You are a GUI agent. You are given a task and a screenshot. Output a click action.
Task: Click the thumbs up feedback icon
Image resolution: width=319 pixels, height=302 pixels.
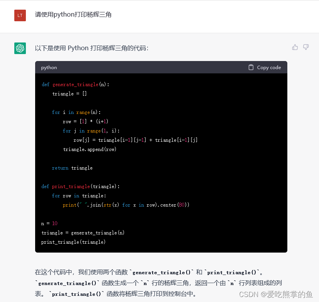pyautogui.click(x=295, y=47)
